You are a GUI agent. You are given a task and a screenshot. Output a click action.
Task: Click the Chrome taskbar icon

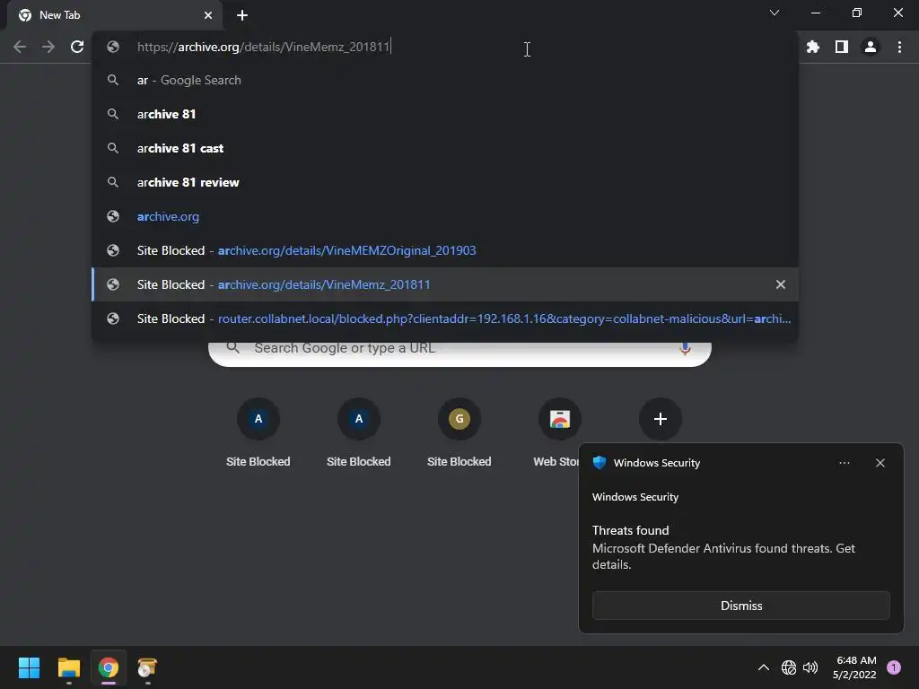click(109, 667)
